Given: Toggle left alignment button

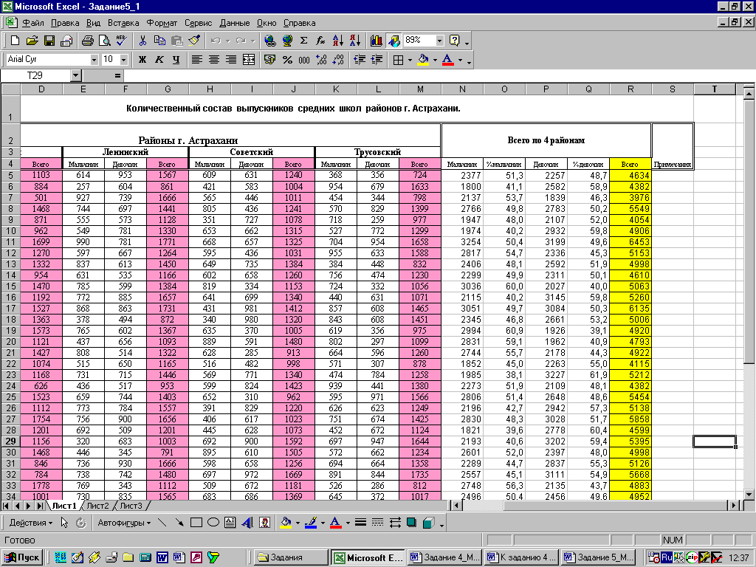Looking at the screenshot, I should pyautogui.click(x=196, y=60).
